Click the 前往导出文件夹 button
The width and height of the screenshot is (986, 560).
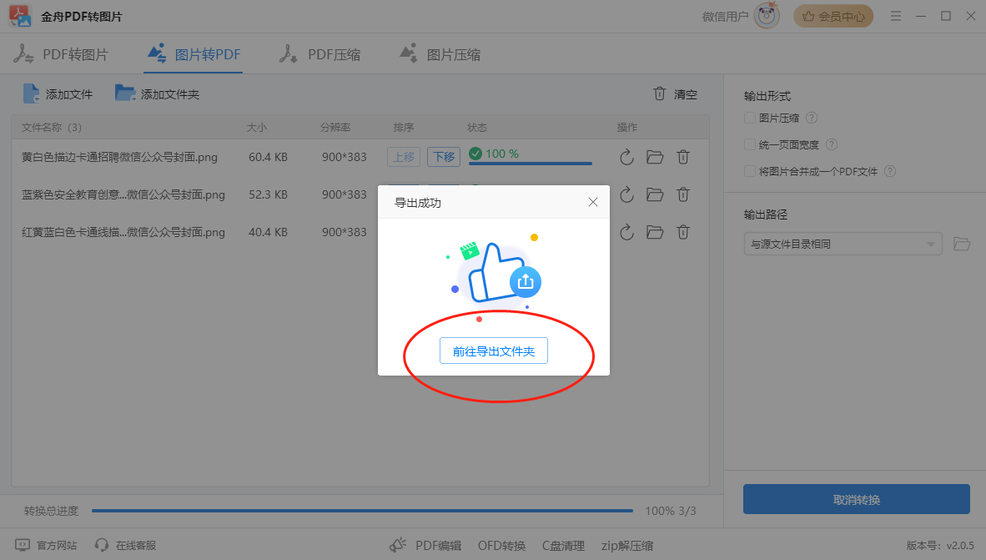(493, 351)
